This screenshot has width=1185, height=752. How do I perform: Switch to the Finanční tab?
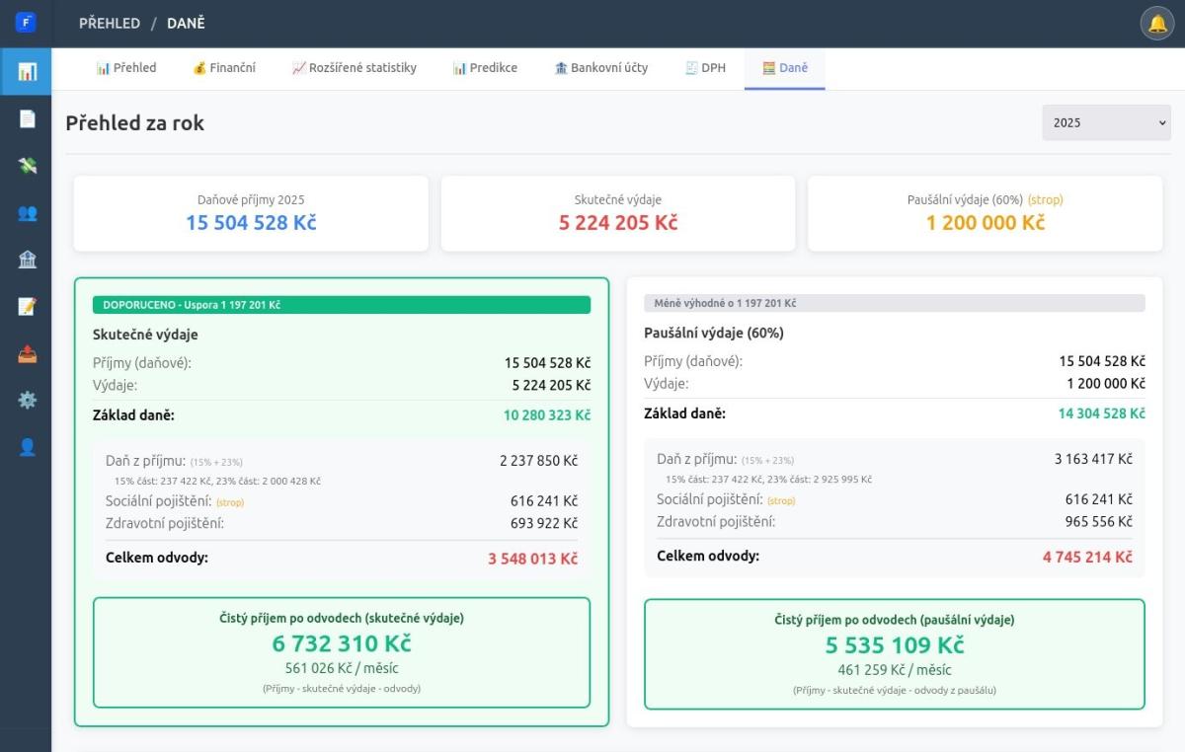[x=224, y=68]
